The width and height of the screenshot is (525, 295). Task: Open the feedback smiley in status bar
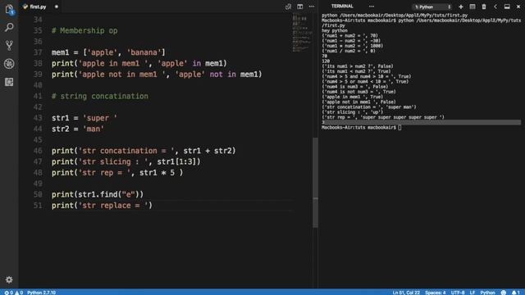(x=503, y=293)
